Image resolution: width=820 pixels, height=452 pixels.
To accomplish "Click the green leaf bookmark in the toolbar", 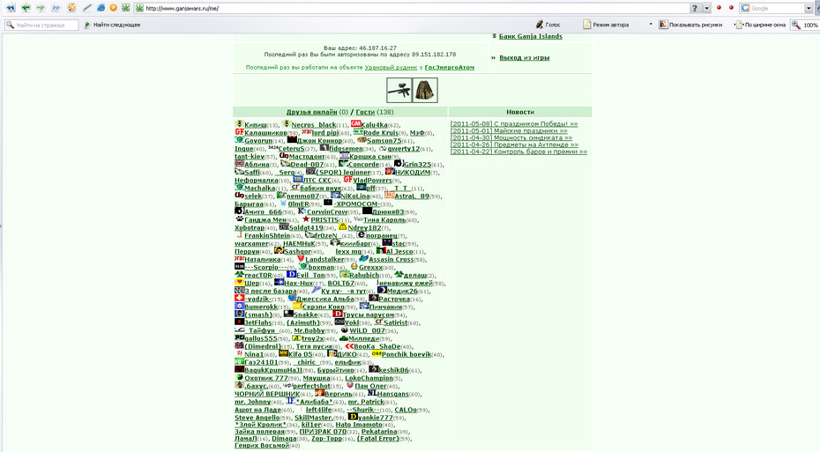I will [125, 8].
